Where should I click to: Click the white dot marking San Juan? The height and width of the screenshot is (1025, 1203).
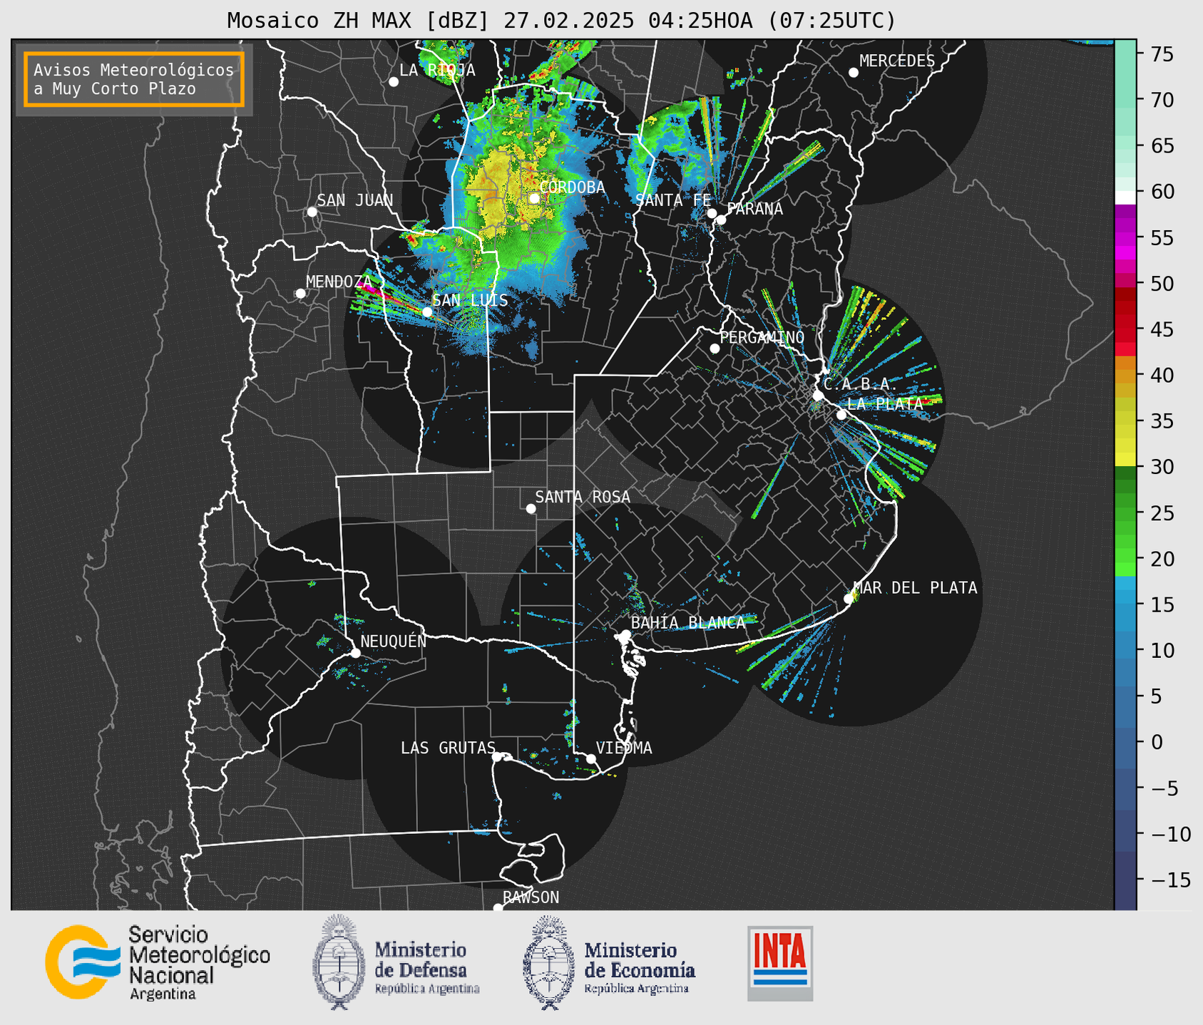tap(312, 212)
